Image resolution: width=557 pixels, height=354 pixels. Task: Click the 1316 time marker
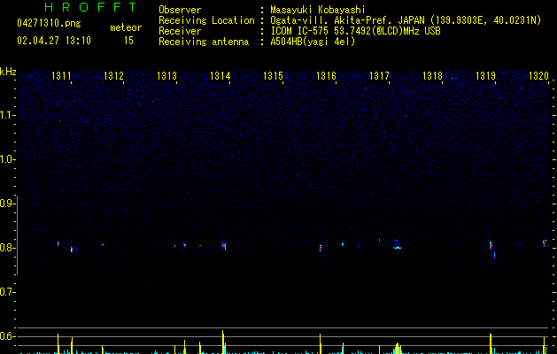tap(326, 76)
